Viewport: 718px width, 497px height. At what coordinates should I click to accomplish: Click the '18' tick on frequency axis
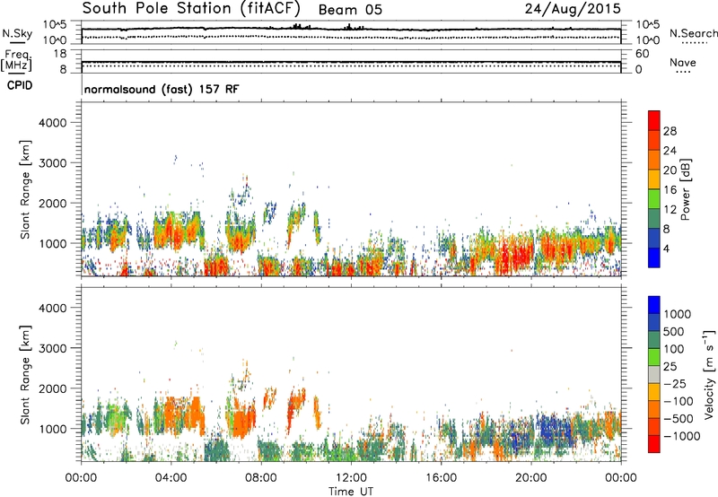point(60,54)
